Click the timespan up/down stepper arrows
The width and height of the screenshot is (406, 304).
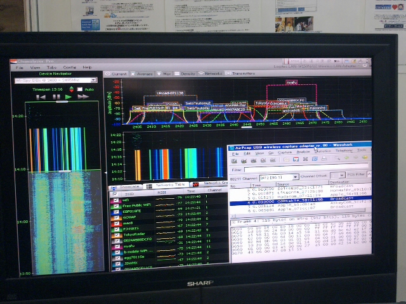coord(72,89)
